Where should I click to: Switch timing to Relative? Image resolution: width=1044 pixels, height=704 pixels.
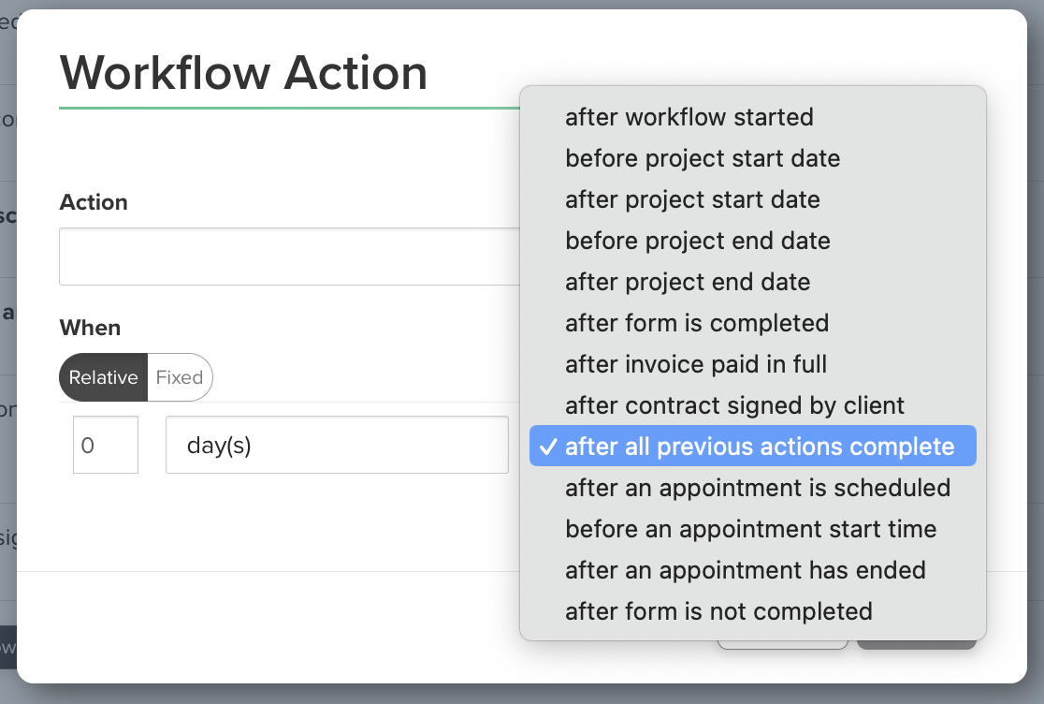coord(103,377)
